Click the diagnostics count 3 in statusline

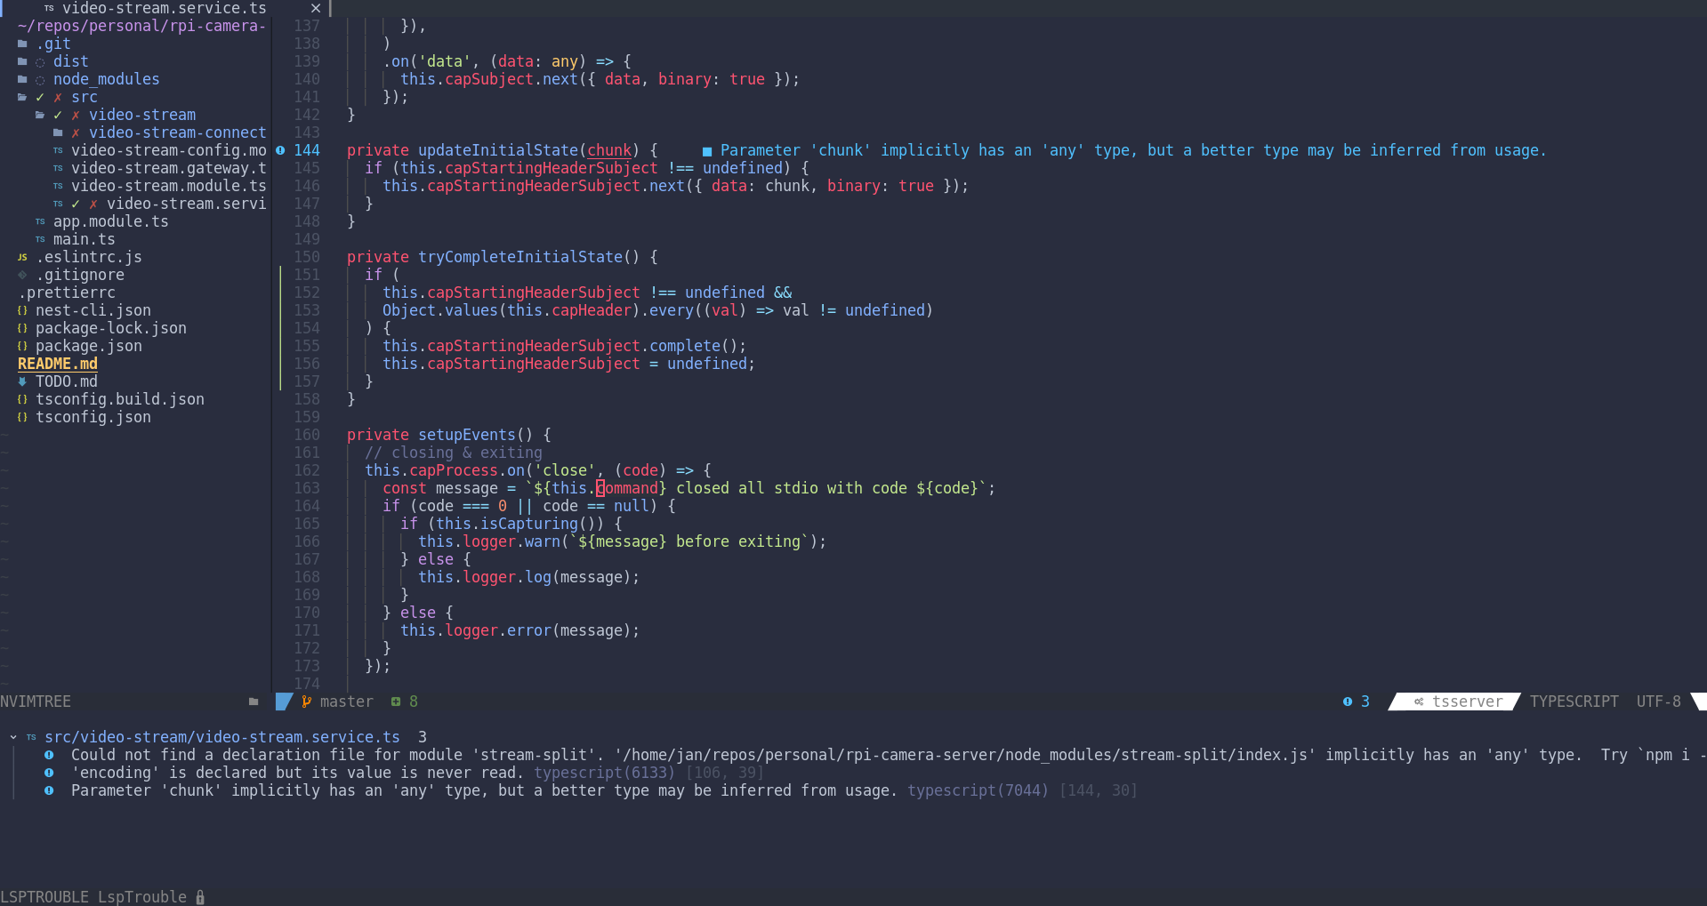point(1357,702)
